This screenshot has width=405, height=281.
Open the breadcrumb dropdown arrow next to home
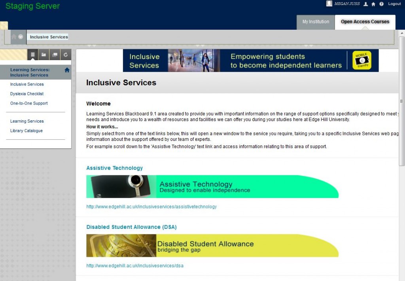[21, 37]
